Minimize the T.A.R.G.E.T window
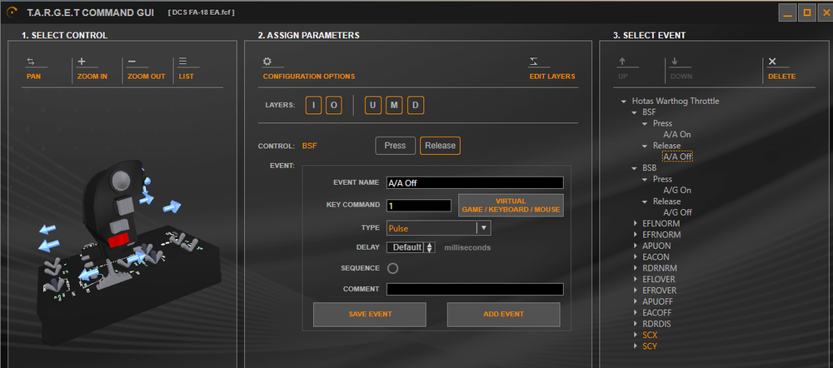The width and height of the screenshot is (833, 368). click(787, 12)
